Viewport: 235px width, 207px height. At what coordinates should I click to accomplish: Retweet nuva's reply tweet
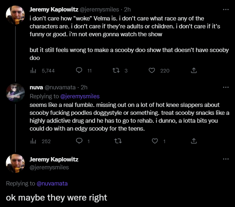(117, 141)
